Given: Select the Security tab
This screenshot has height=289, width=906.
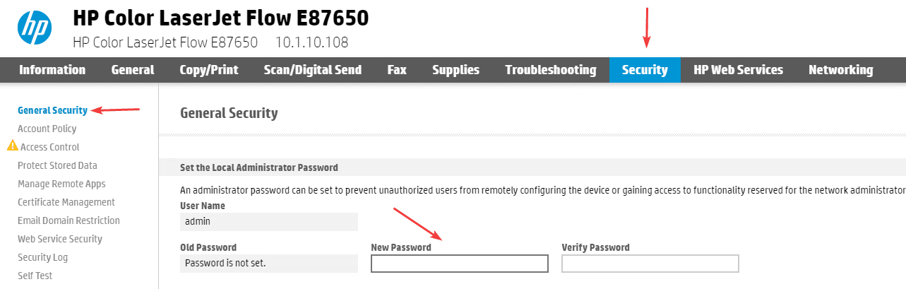Looking at the screenshot, I should tap(645, 70).
